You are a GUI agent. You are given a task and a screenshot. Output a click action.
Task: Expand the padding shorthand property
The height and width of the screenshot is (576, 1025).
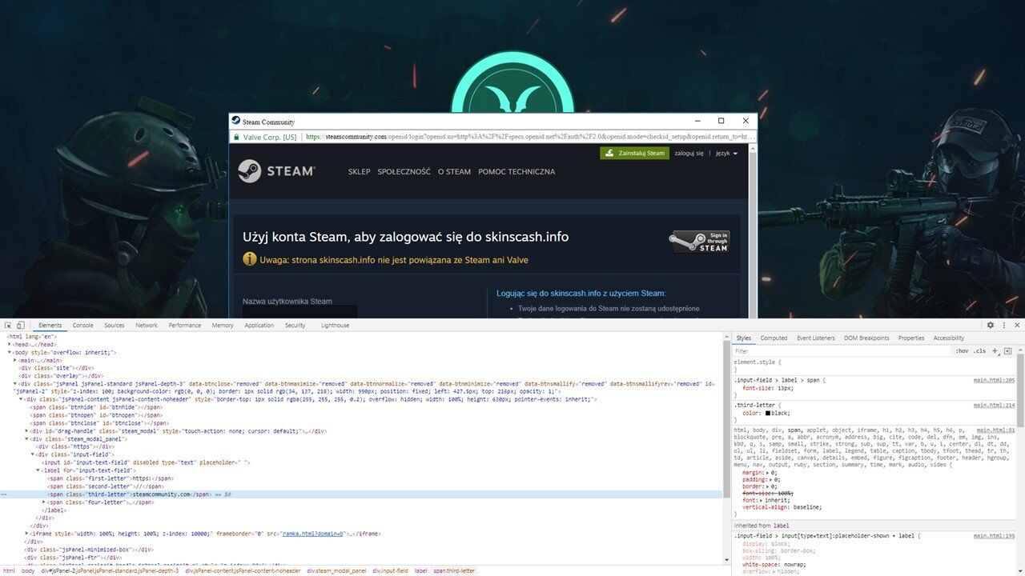click(769, 479)
